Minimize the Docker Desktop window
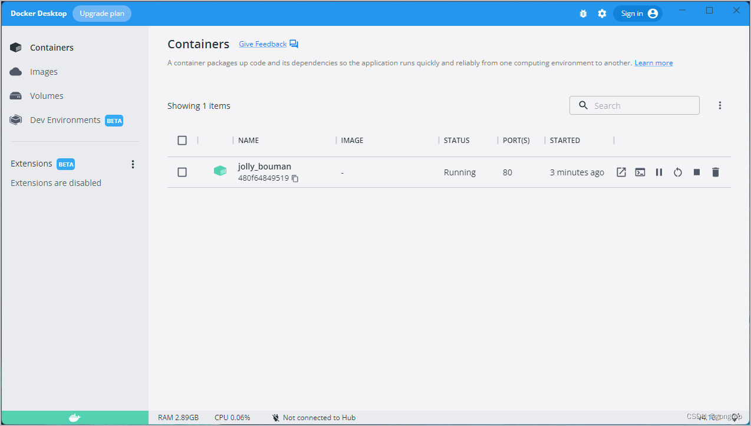 coord(683,10)
